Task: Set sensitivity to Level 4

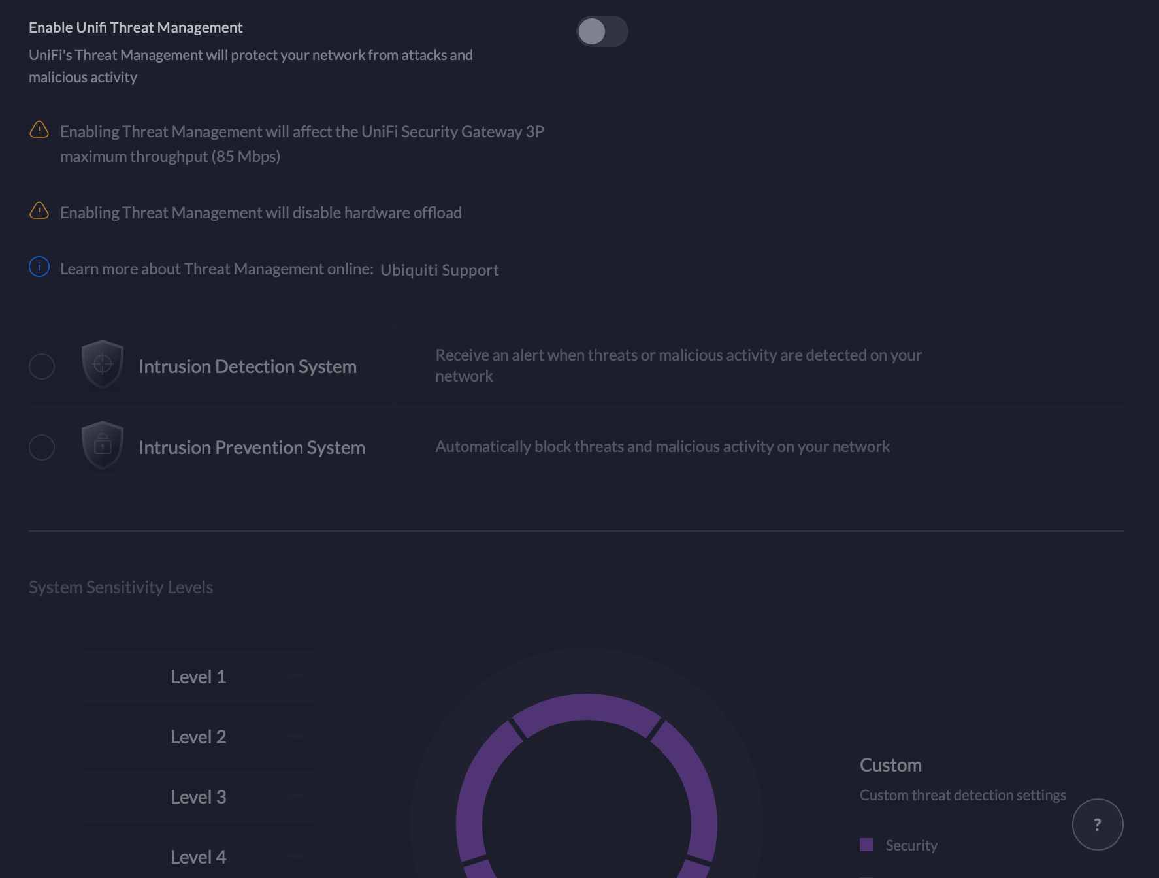Action: (x=198, y=856)
